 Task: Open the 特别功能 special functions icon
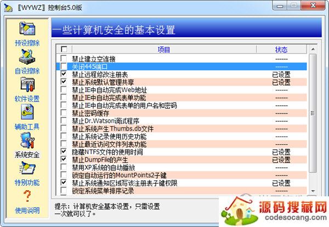[27, 168]
